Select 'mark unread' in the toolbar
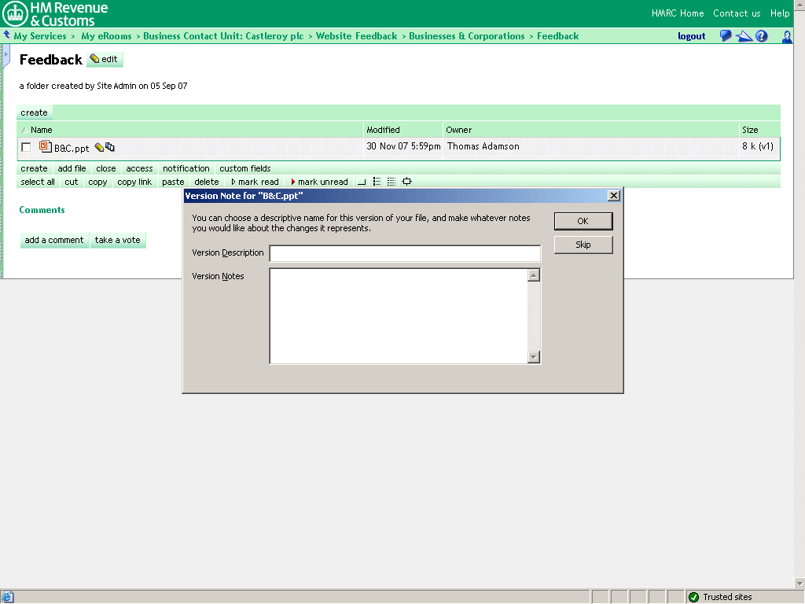Viewport: 805px width, 604px height. coord(322,182)
